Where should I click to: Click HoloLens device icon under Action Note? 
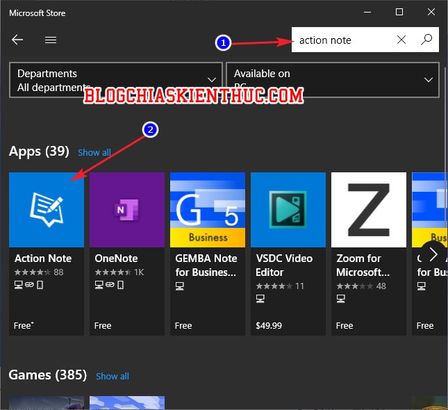coord(29,285)
